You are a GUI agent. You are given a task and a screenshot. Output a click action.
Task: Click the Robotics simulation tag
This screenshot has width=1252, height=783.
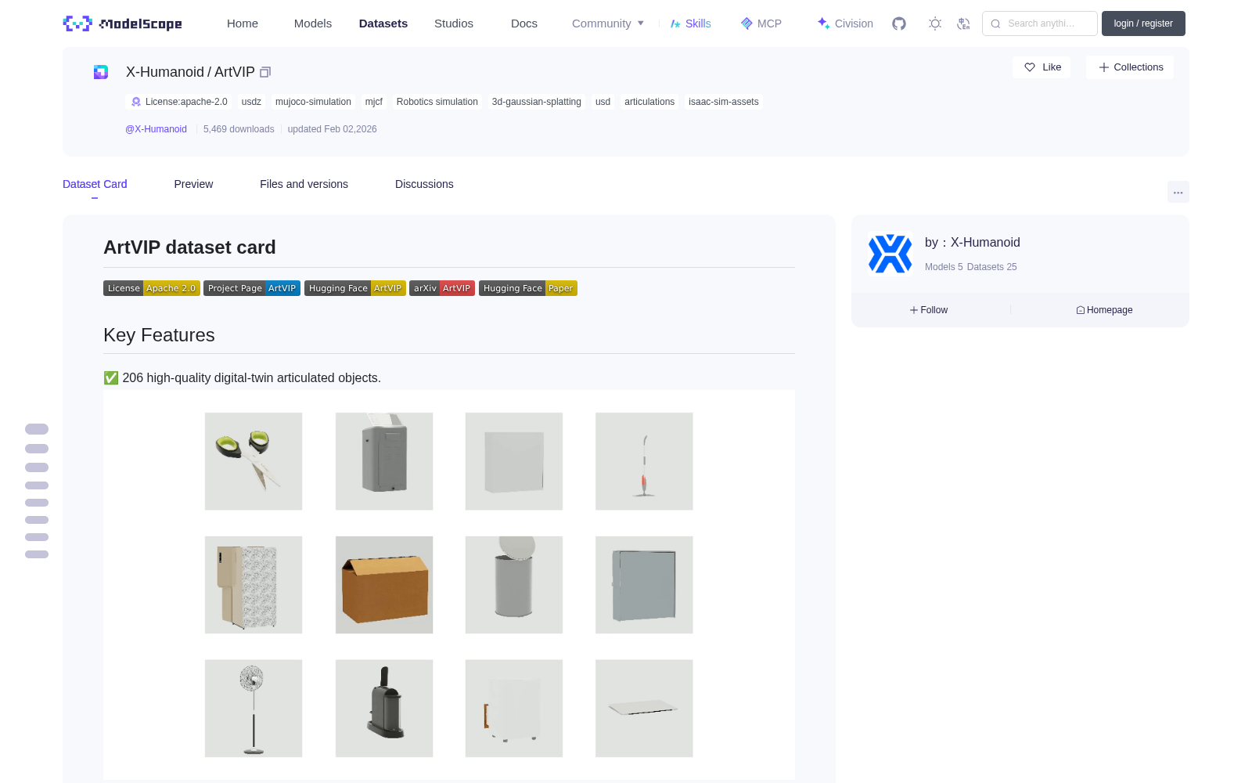[x=437, y=102]
